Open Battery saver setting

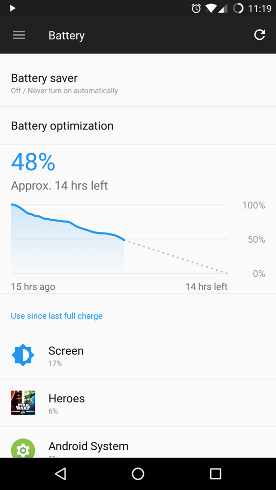[138, 83]
